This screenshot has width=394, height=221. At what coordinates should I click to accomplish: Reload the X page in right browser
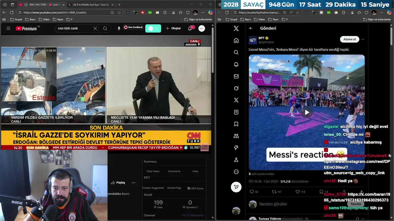227,13
